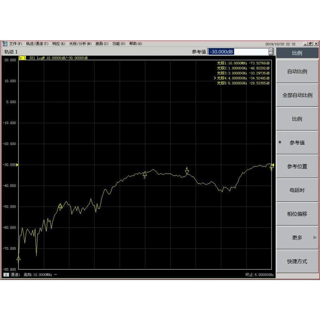Screen dimensions: 320x320
Task: Open the 帮助(H) menu
Action: tap(135, 44)
